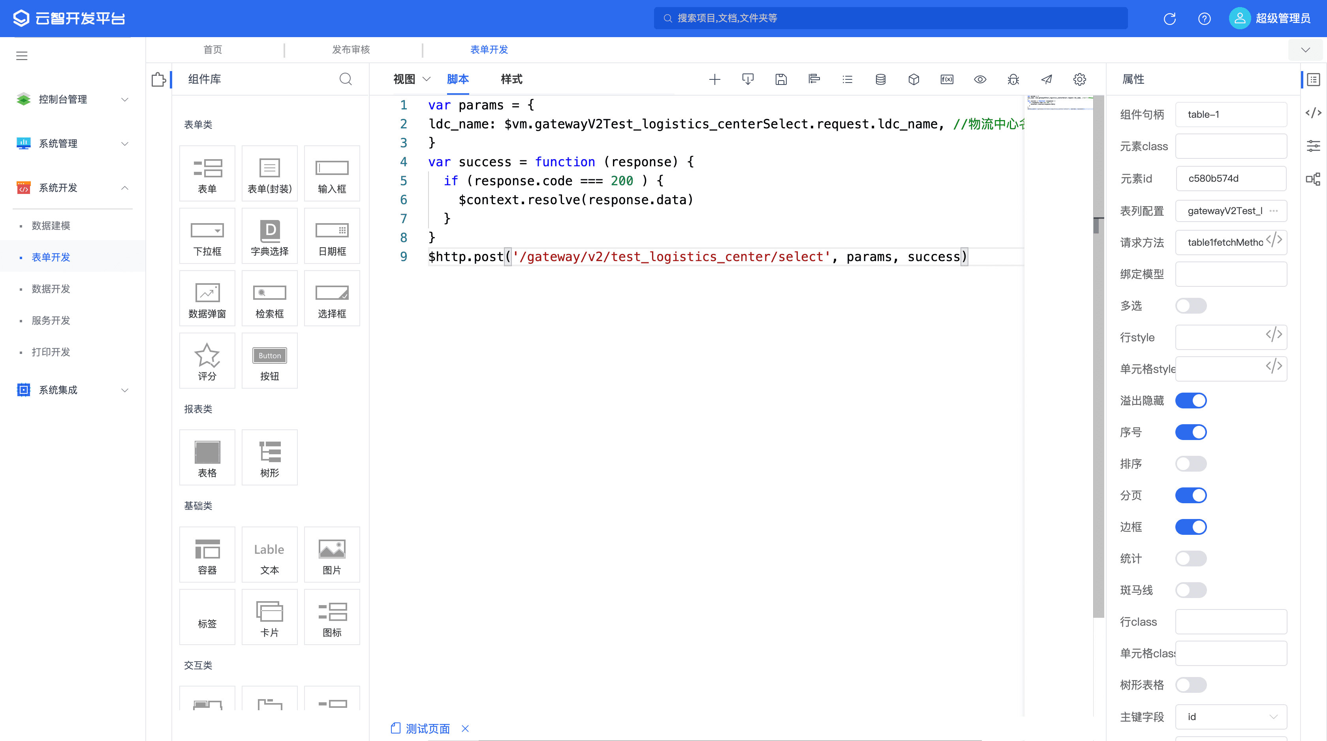Screen dimensions: 1327x741
Task: Select the 表单开发 top tab
Action: coord(489,49)
